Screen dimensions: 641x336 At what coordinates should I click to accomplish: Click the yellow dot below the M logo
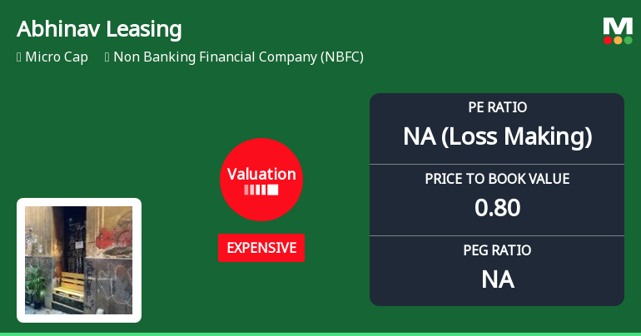pyautogui.click(x=618, y=40)
